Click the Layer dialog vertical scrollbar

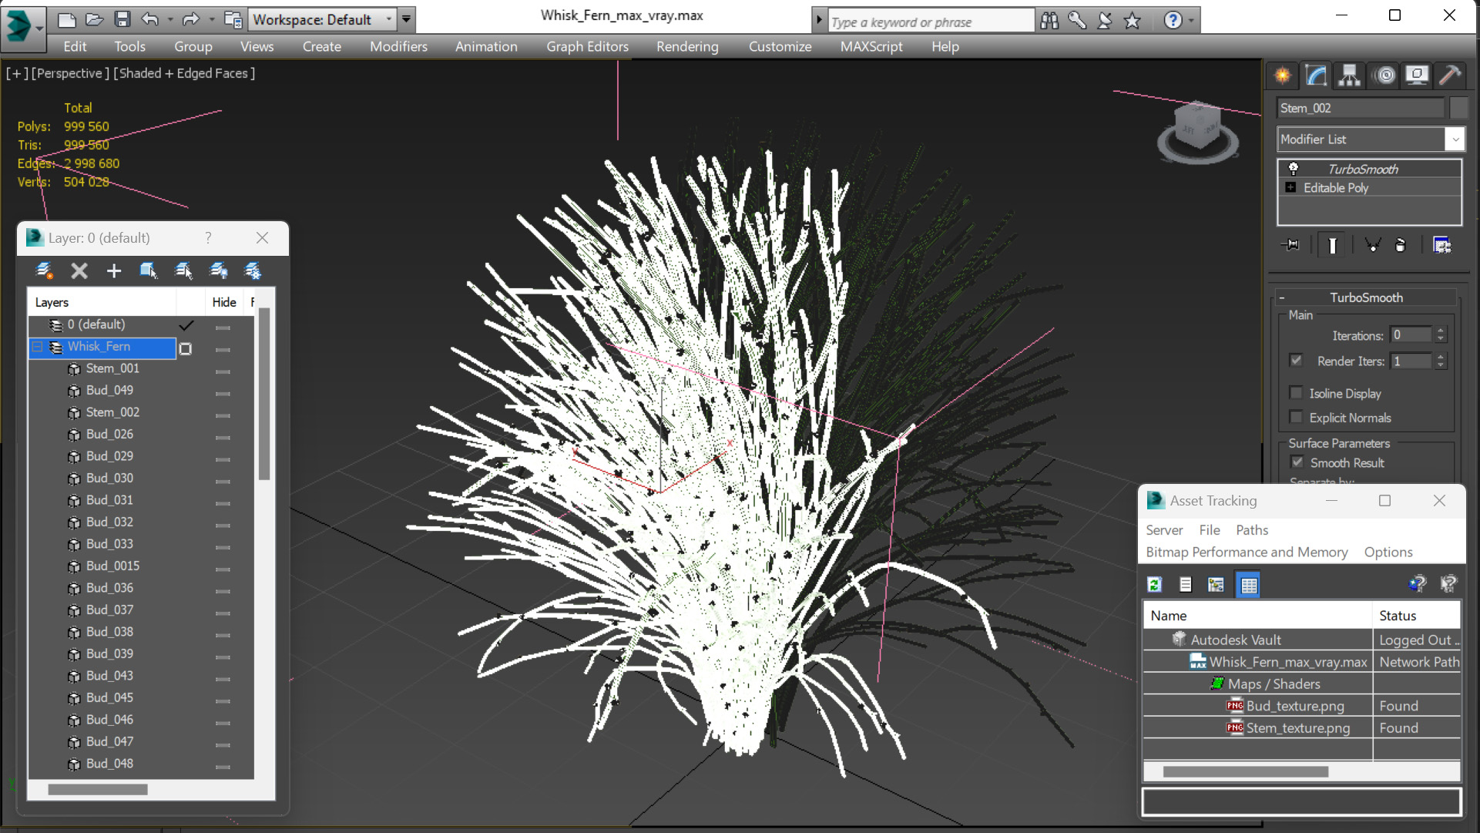264,394
